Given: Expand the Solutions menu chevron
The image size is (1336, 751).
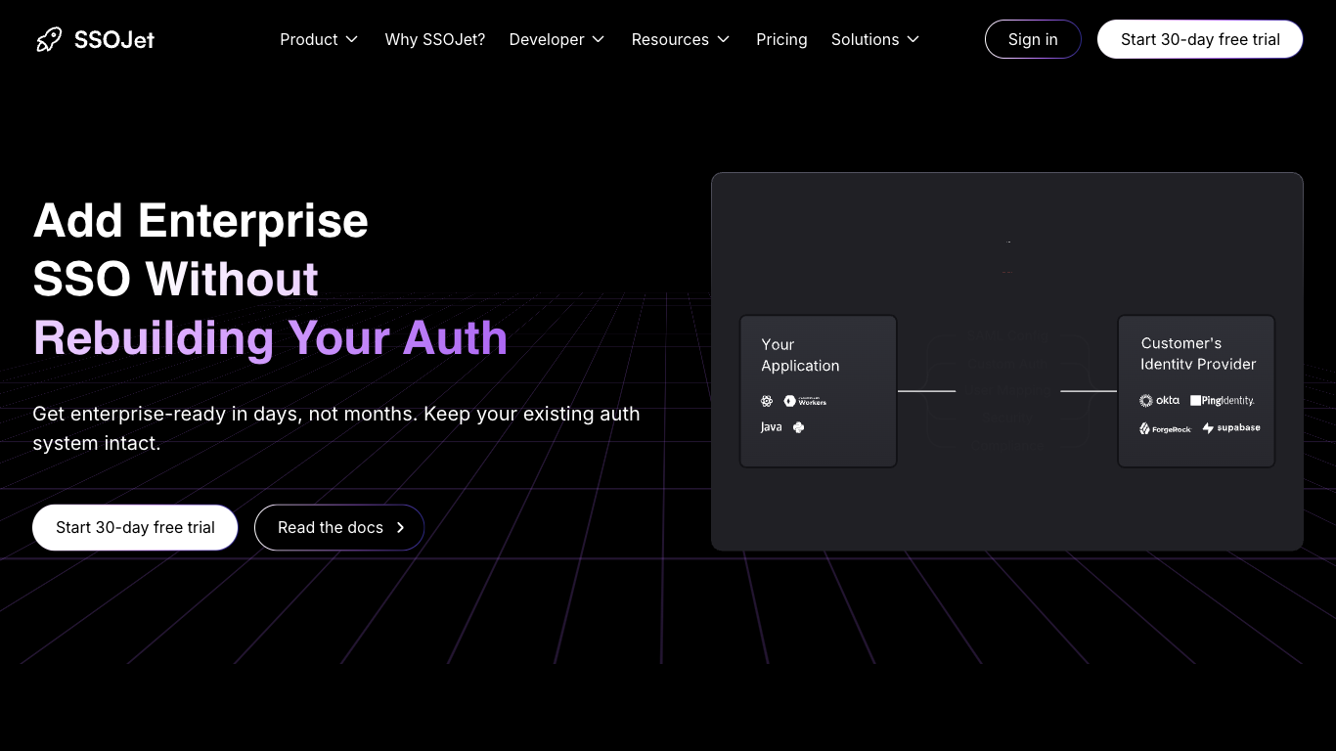Looking at the screenshot, I should (913, 39).
